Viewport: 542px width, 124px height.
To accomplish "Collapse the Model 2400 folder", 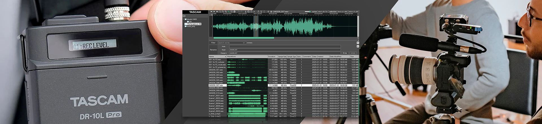I will pyautogui.click(x=183, y=19).
